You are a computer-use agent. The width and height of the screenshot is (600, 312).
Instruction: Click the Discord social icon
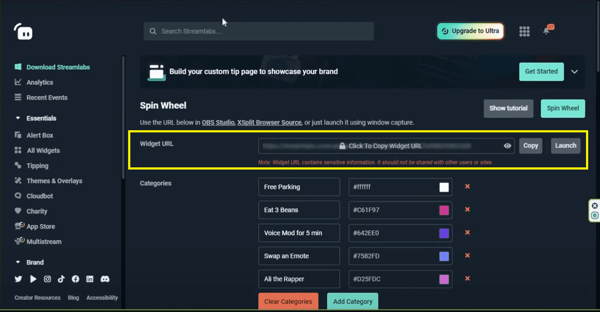click(x=105, y=279)
